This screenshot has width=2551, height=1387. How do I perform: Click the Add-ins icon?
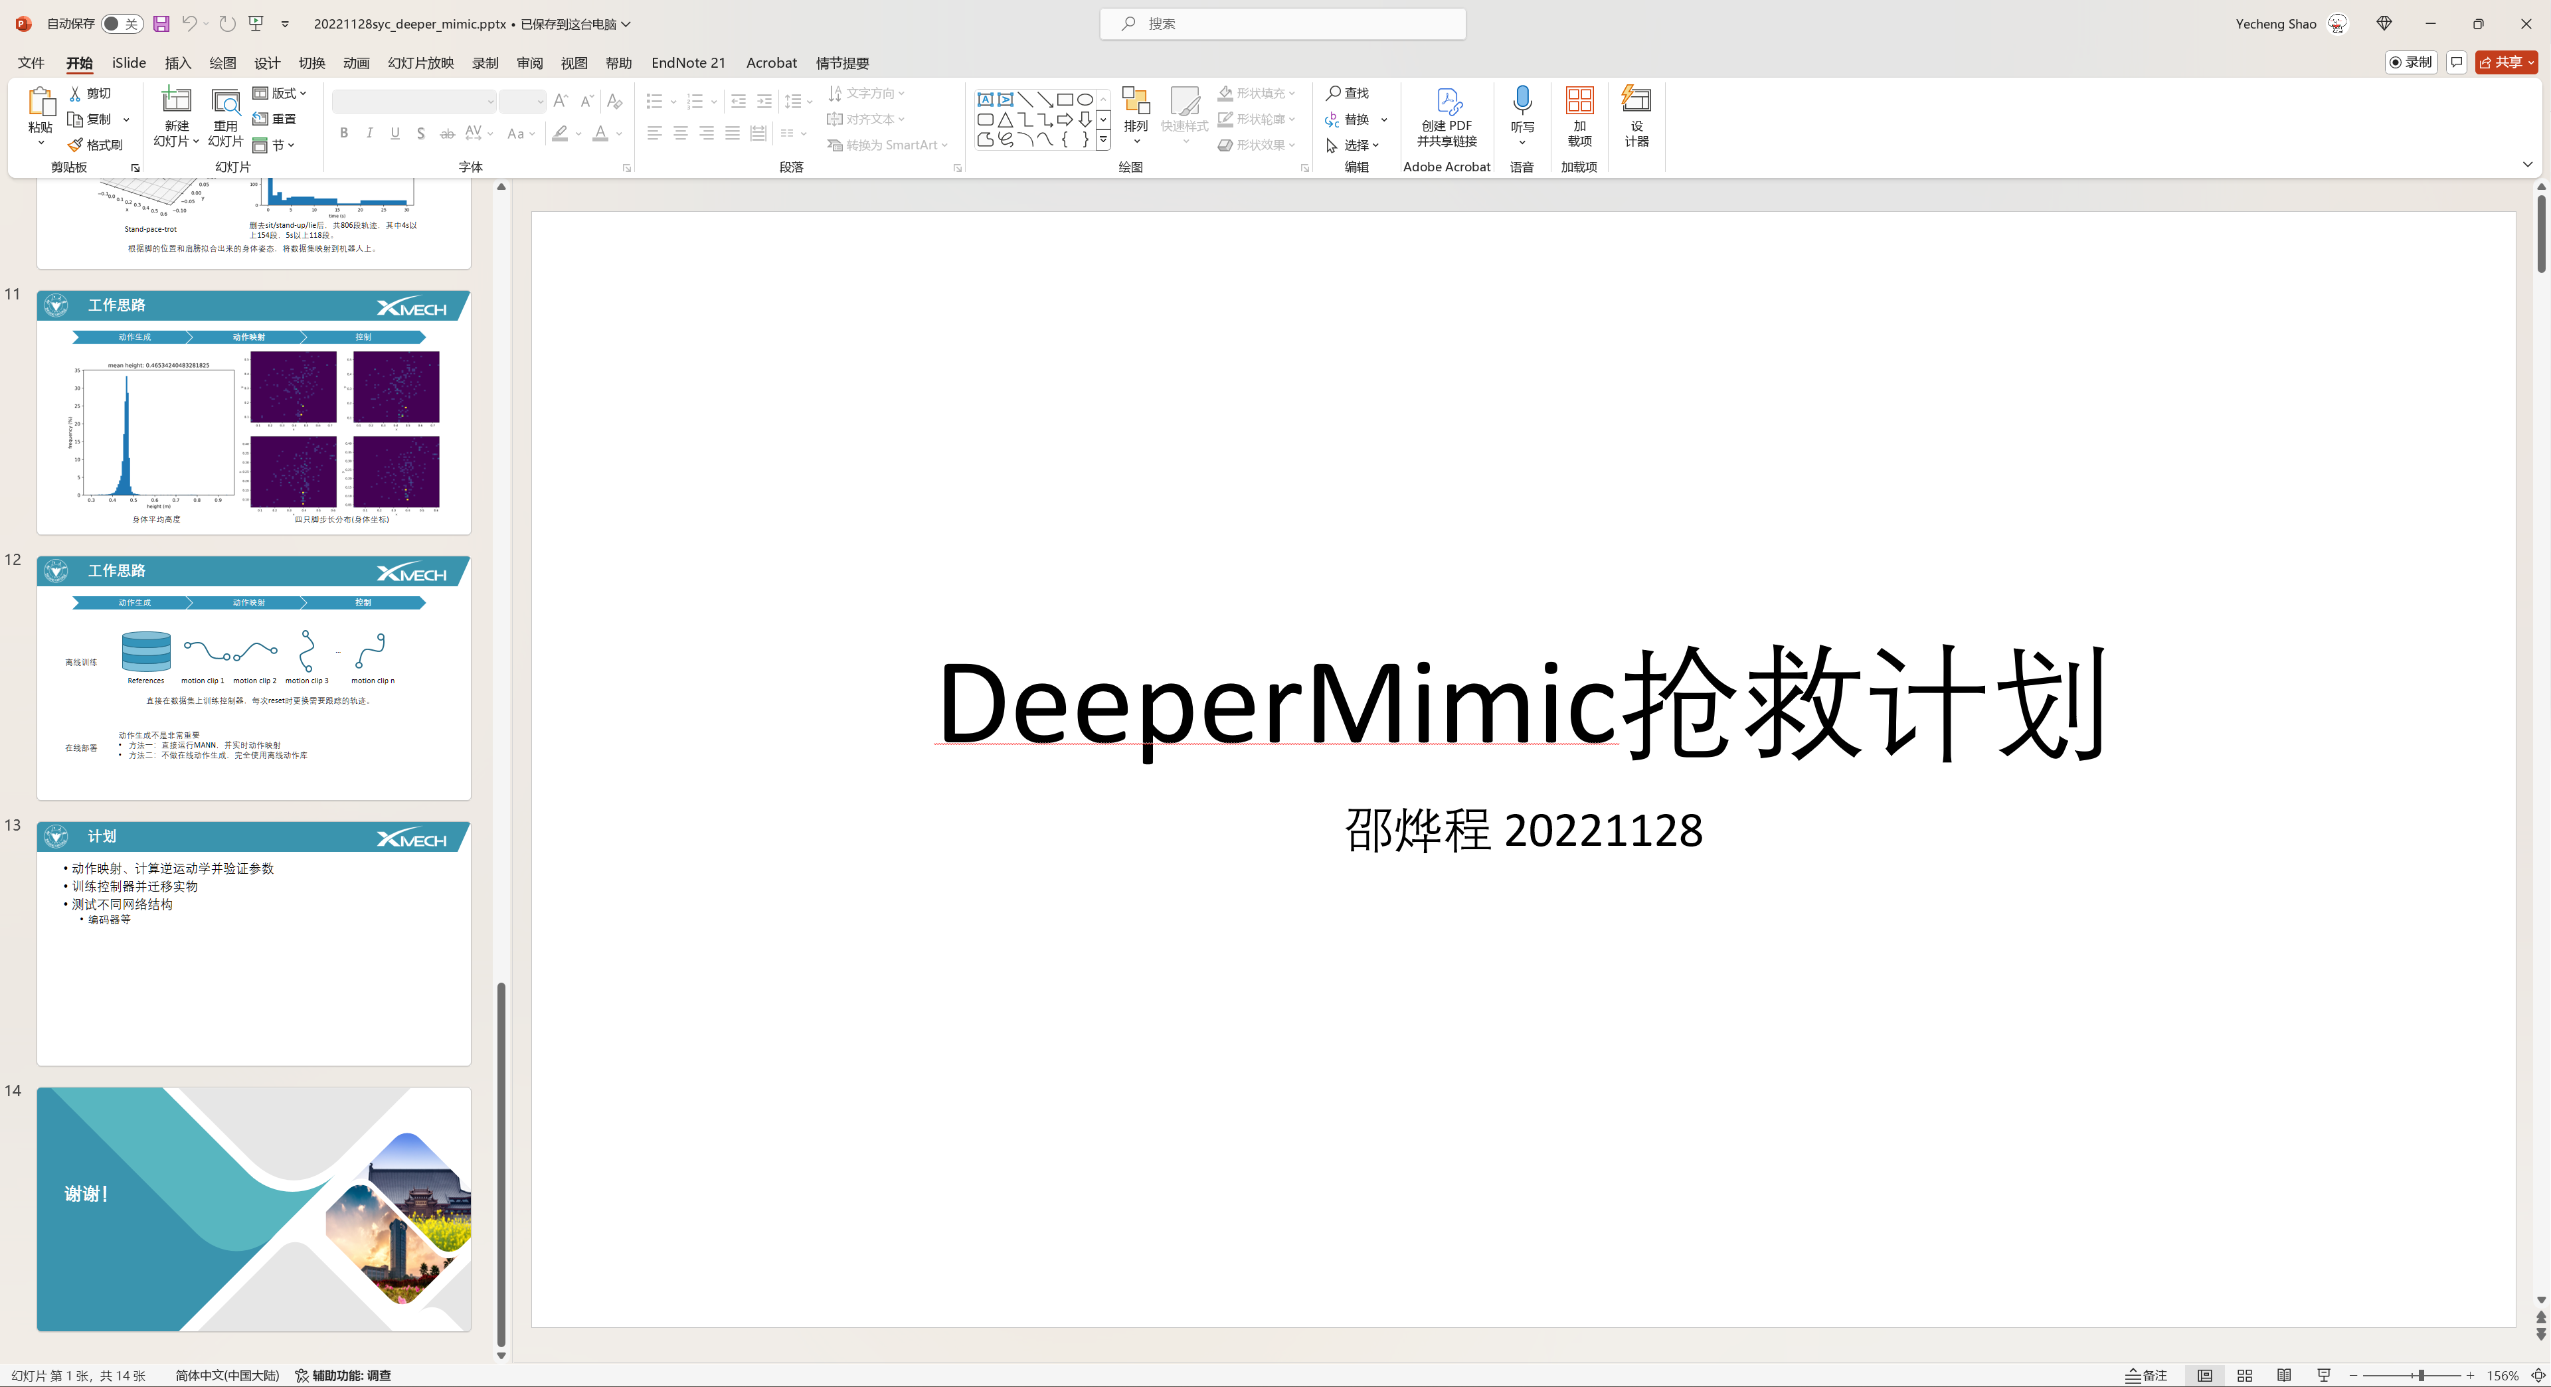pyautogui.click(x=1579, y=101)
